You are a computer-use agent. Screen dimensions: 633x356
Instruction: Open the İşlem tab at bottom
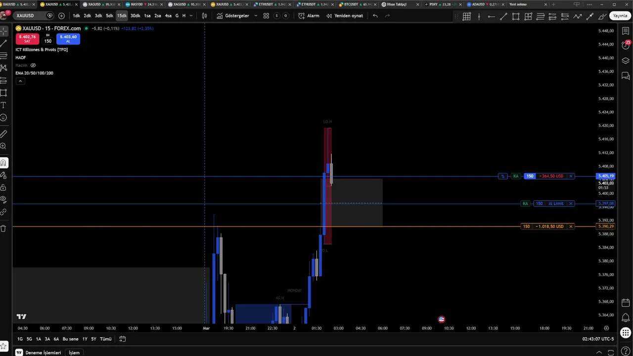click(74, 353)
